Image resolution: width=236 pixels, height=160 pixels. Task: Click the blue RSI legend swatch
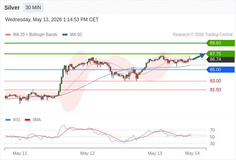coord(8,120)
